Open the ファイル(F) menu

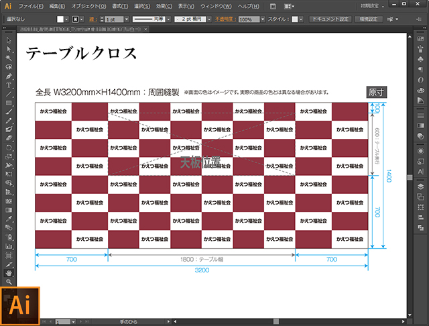[x=31, y=6]
